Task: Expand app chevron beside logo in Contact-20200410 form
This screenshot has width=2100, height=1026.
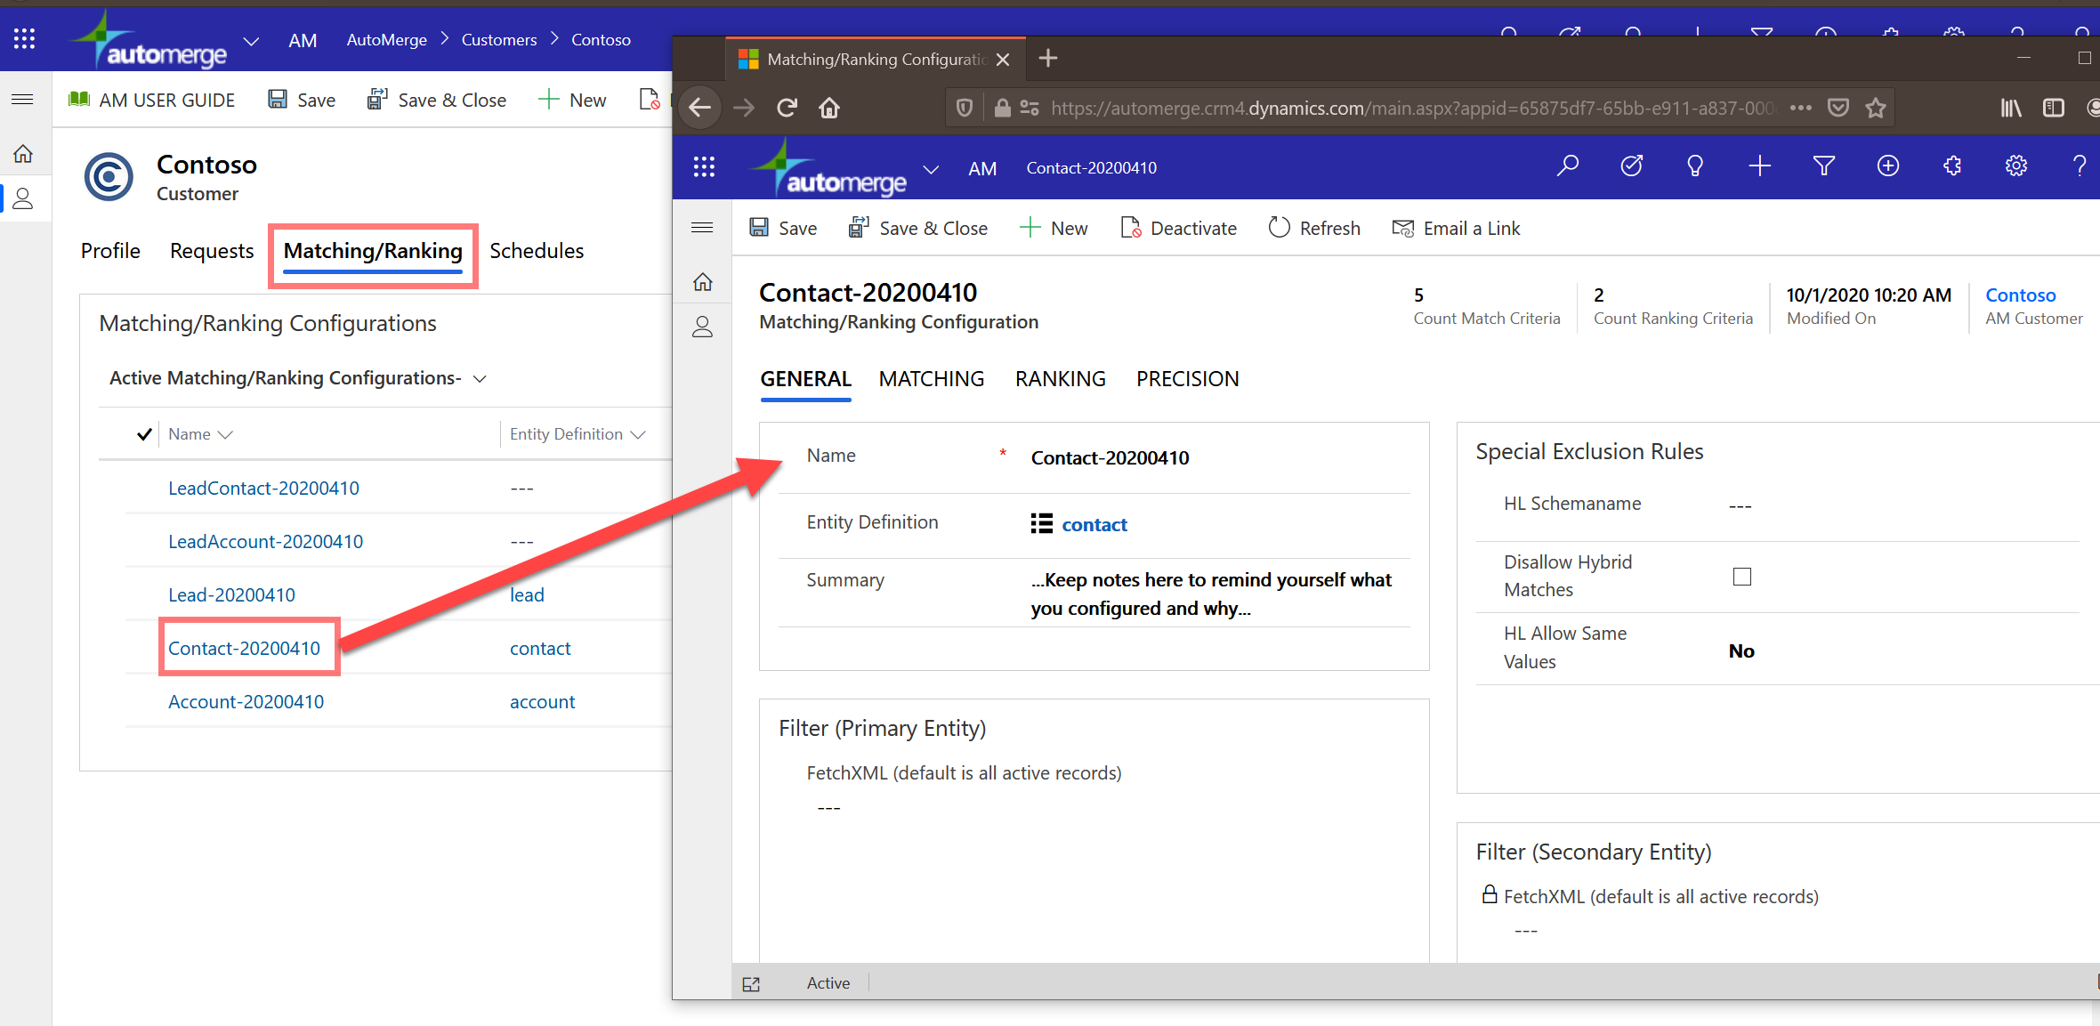Action: (931, 169)
